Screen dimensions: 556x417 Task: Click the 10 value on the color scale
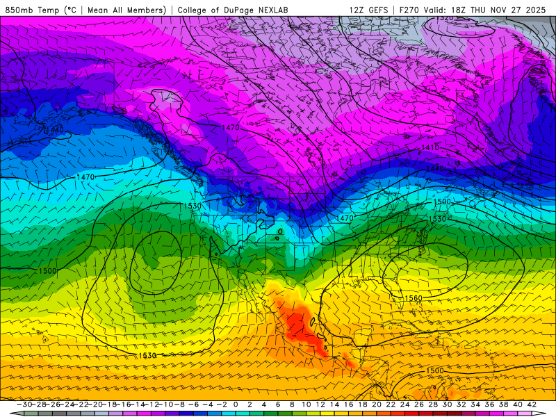click(306, 404)
